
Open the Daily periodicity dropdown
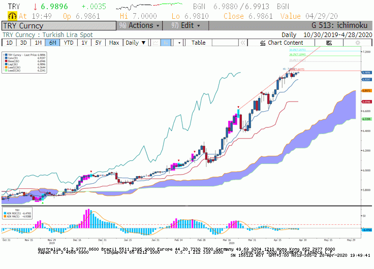pyautogui.click(x=136, y=43)
